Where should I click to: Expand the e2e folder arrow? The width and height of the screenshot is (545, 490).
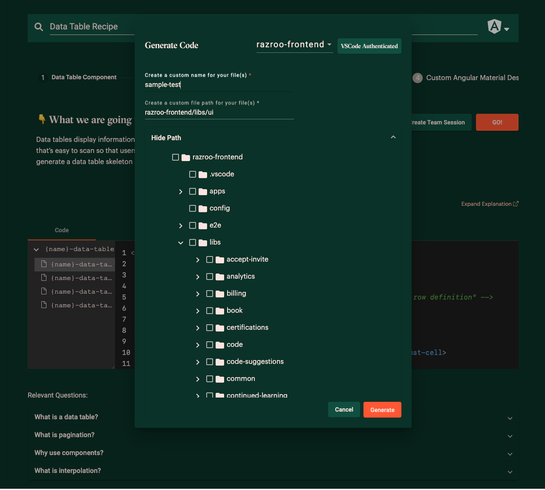[181, 226]
